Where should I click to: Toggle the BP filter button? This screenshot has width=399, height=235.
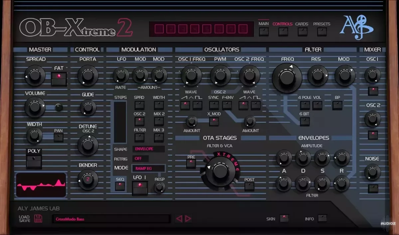[x=337, y=106]
